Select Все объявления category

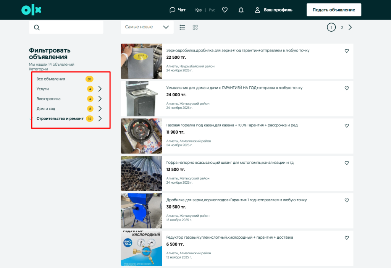(51, 79)
